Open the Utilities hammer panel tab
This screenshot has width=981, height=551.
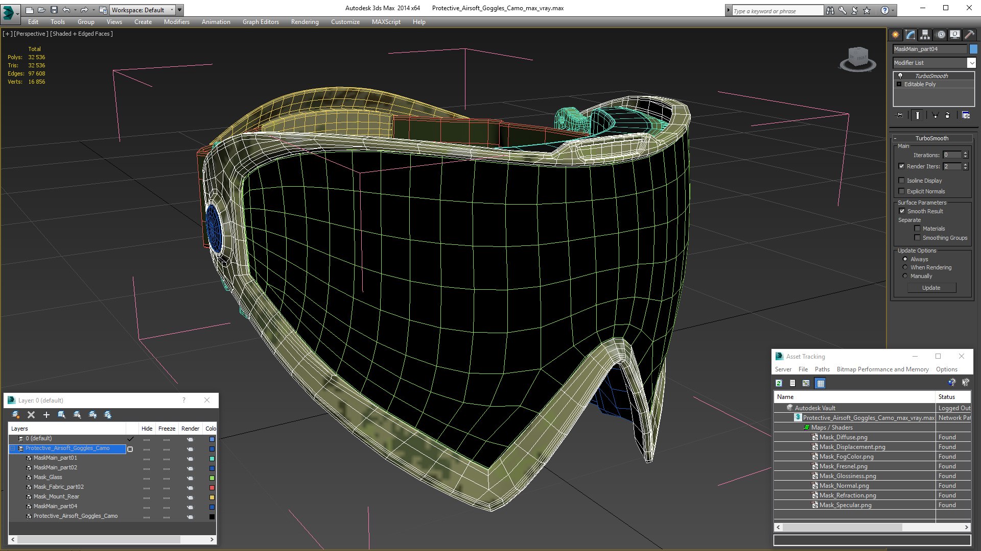point(969,35)
